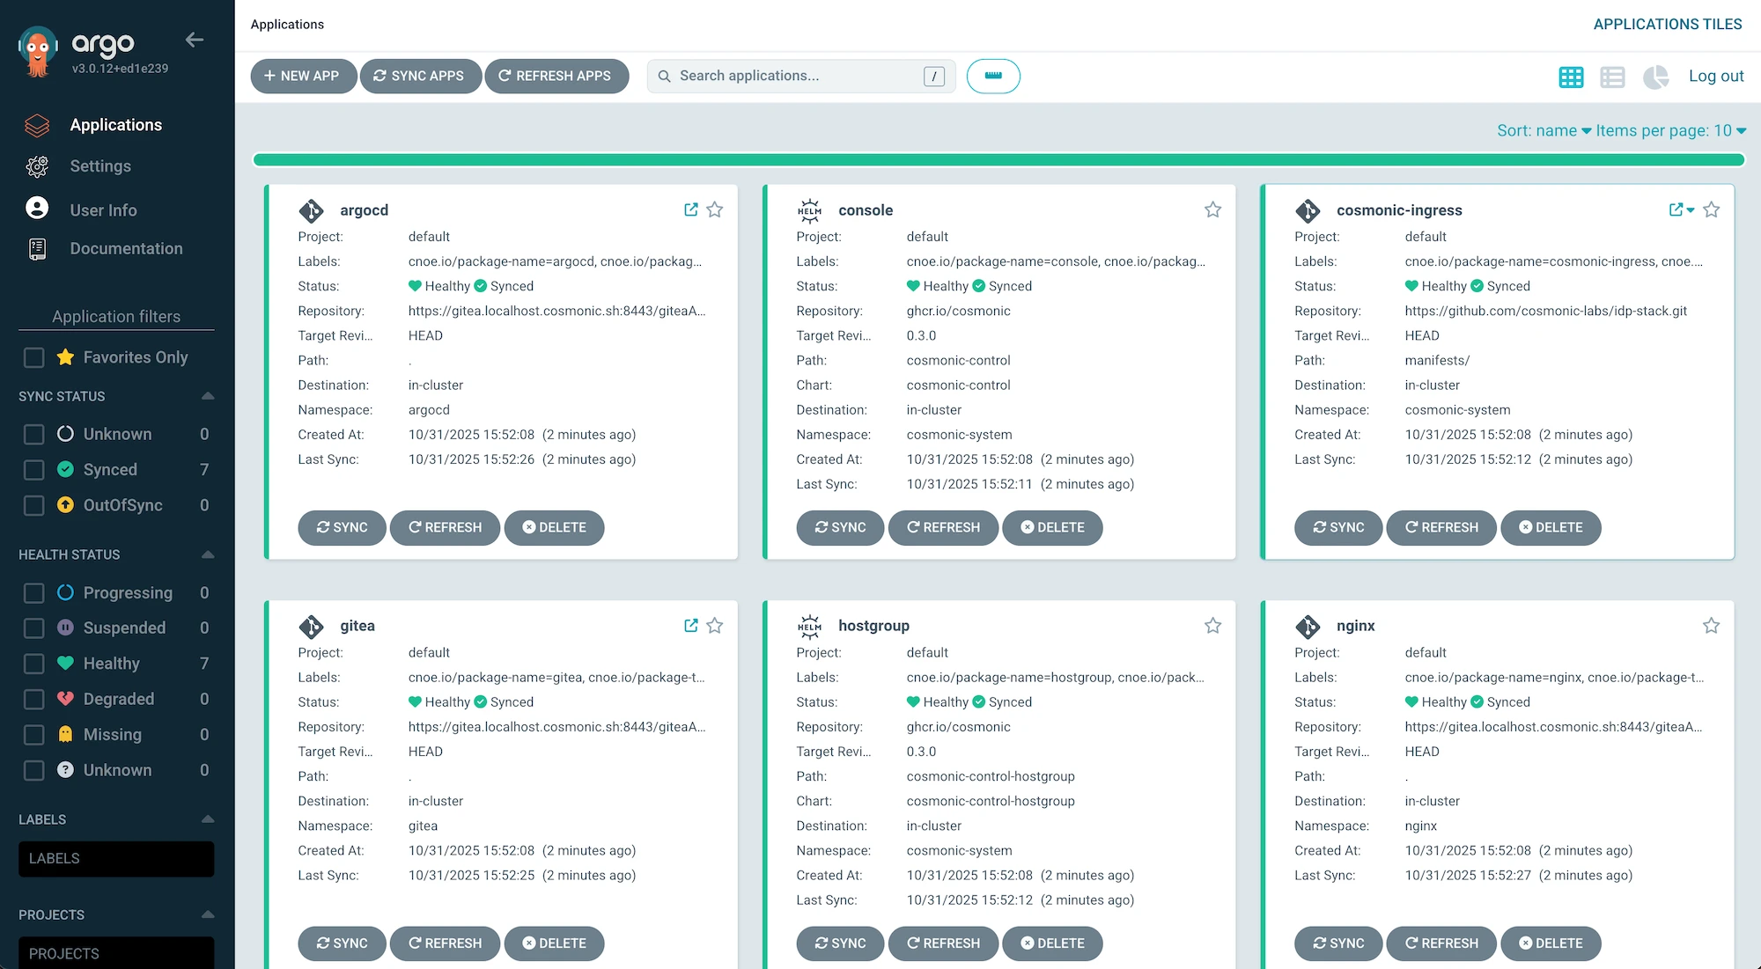This screenshot has height=969, width=1761.
Task: Delete the nginx application
Action: [x=1551, y=943]
